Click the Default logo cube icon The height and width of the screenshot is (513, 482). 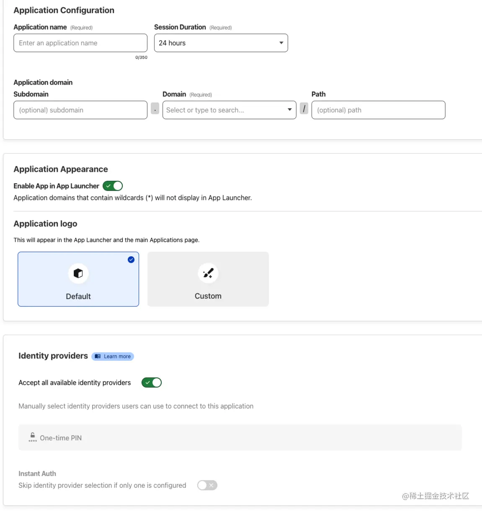(78, 273)
